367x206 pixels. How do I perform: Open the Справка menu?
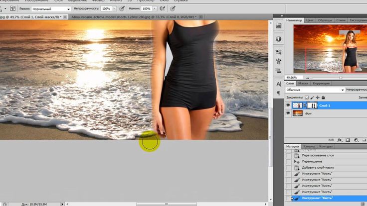pos(181,0)
